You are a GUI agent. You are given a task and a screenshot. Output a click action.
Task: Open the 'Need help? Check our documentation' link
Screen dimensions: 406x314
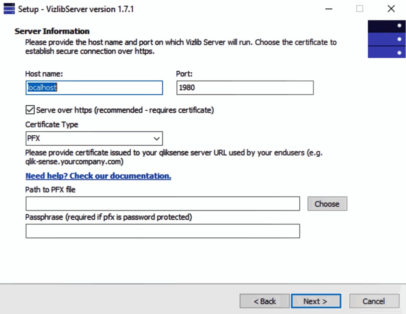[x=98, y=176]
